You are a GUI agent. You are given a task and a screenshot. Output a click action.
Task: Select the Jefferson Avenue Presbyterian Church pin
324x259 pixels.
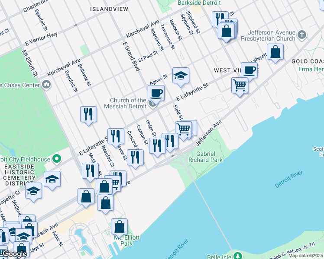click(x=302, y=34)
